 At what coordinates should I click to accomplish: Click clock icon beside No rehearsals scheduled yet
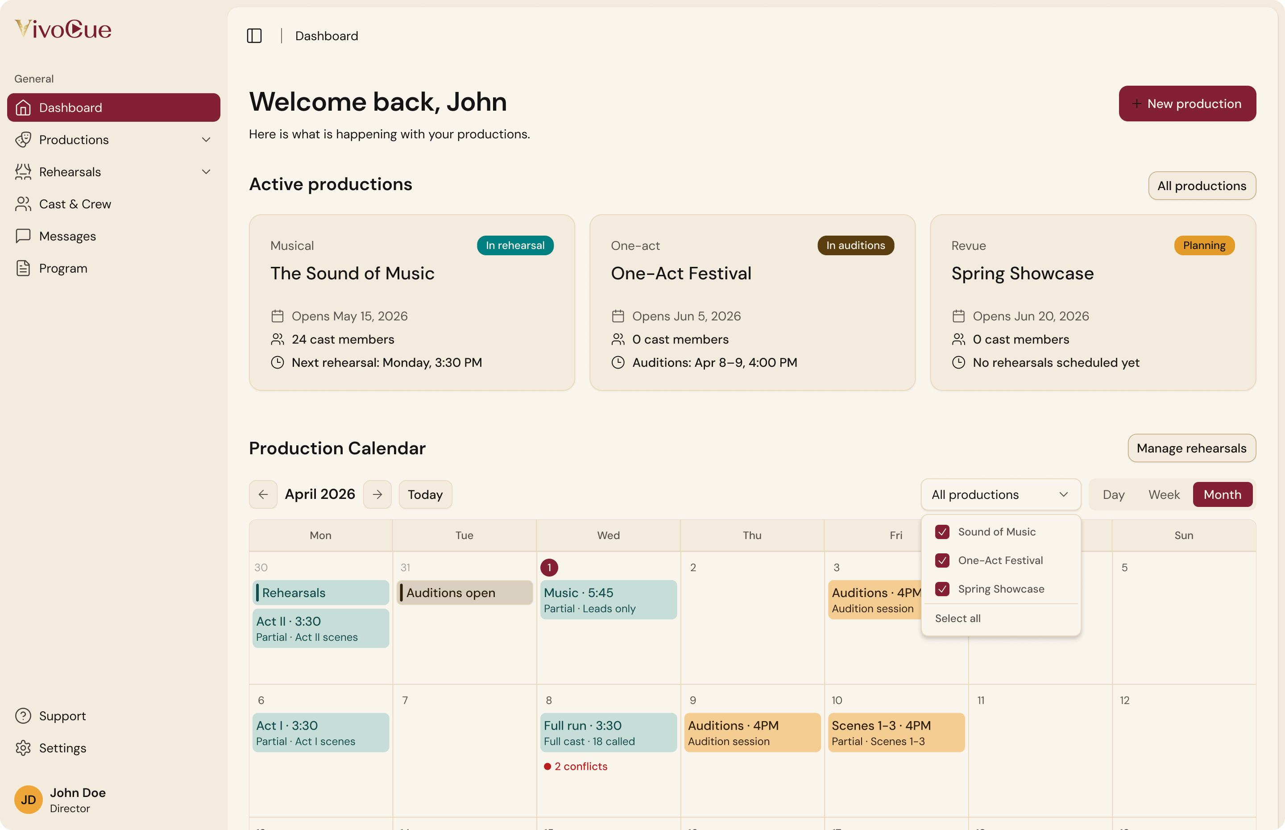click(x=958, y=362)
